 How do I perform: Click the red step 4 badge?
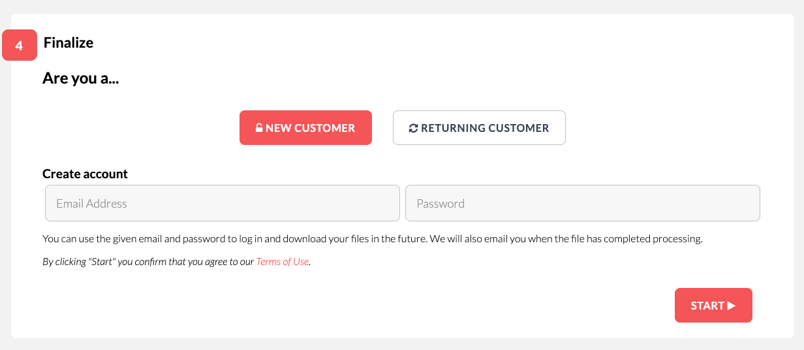click(20, 46)
